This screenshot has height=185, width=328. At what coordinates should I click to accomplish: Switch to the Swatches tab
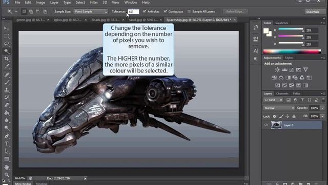281,23
